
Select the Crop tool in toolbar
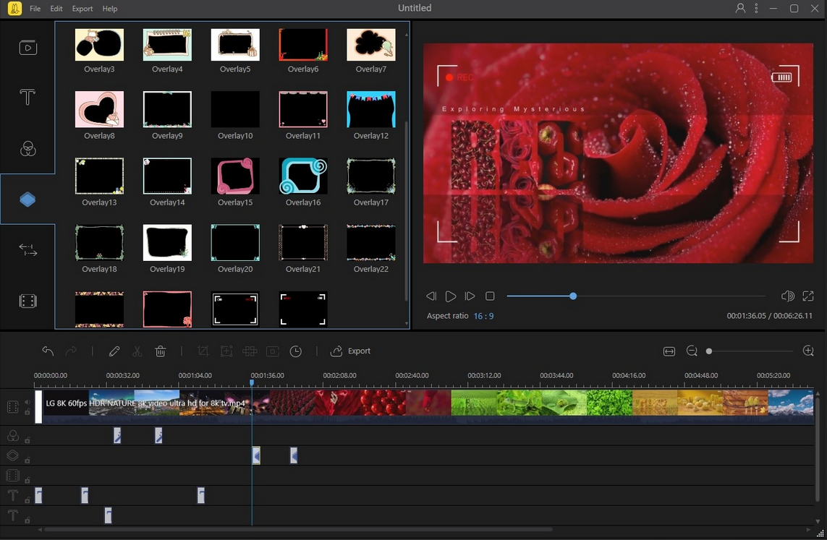pos(203,351)
